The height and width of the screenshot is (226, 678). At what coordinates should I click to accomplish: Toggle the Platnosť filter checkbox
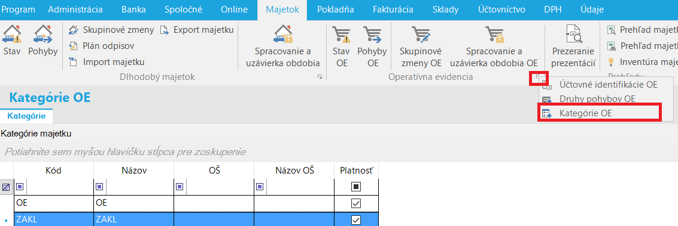point(356,187)
